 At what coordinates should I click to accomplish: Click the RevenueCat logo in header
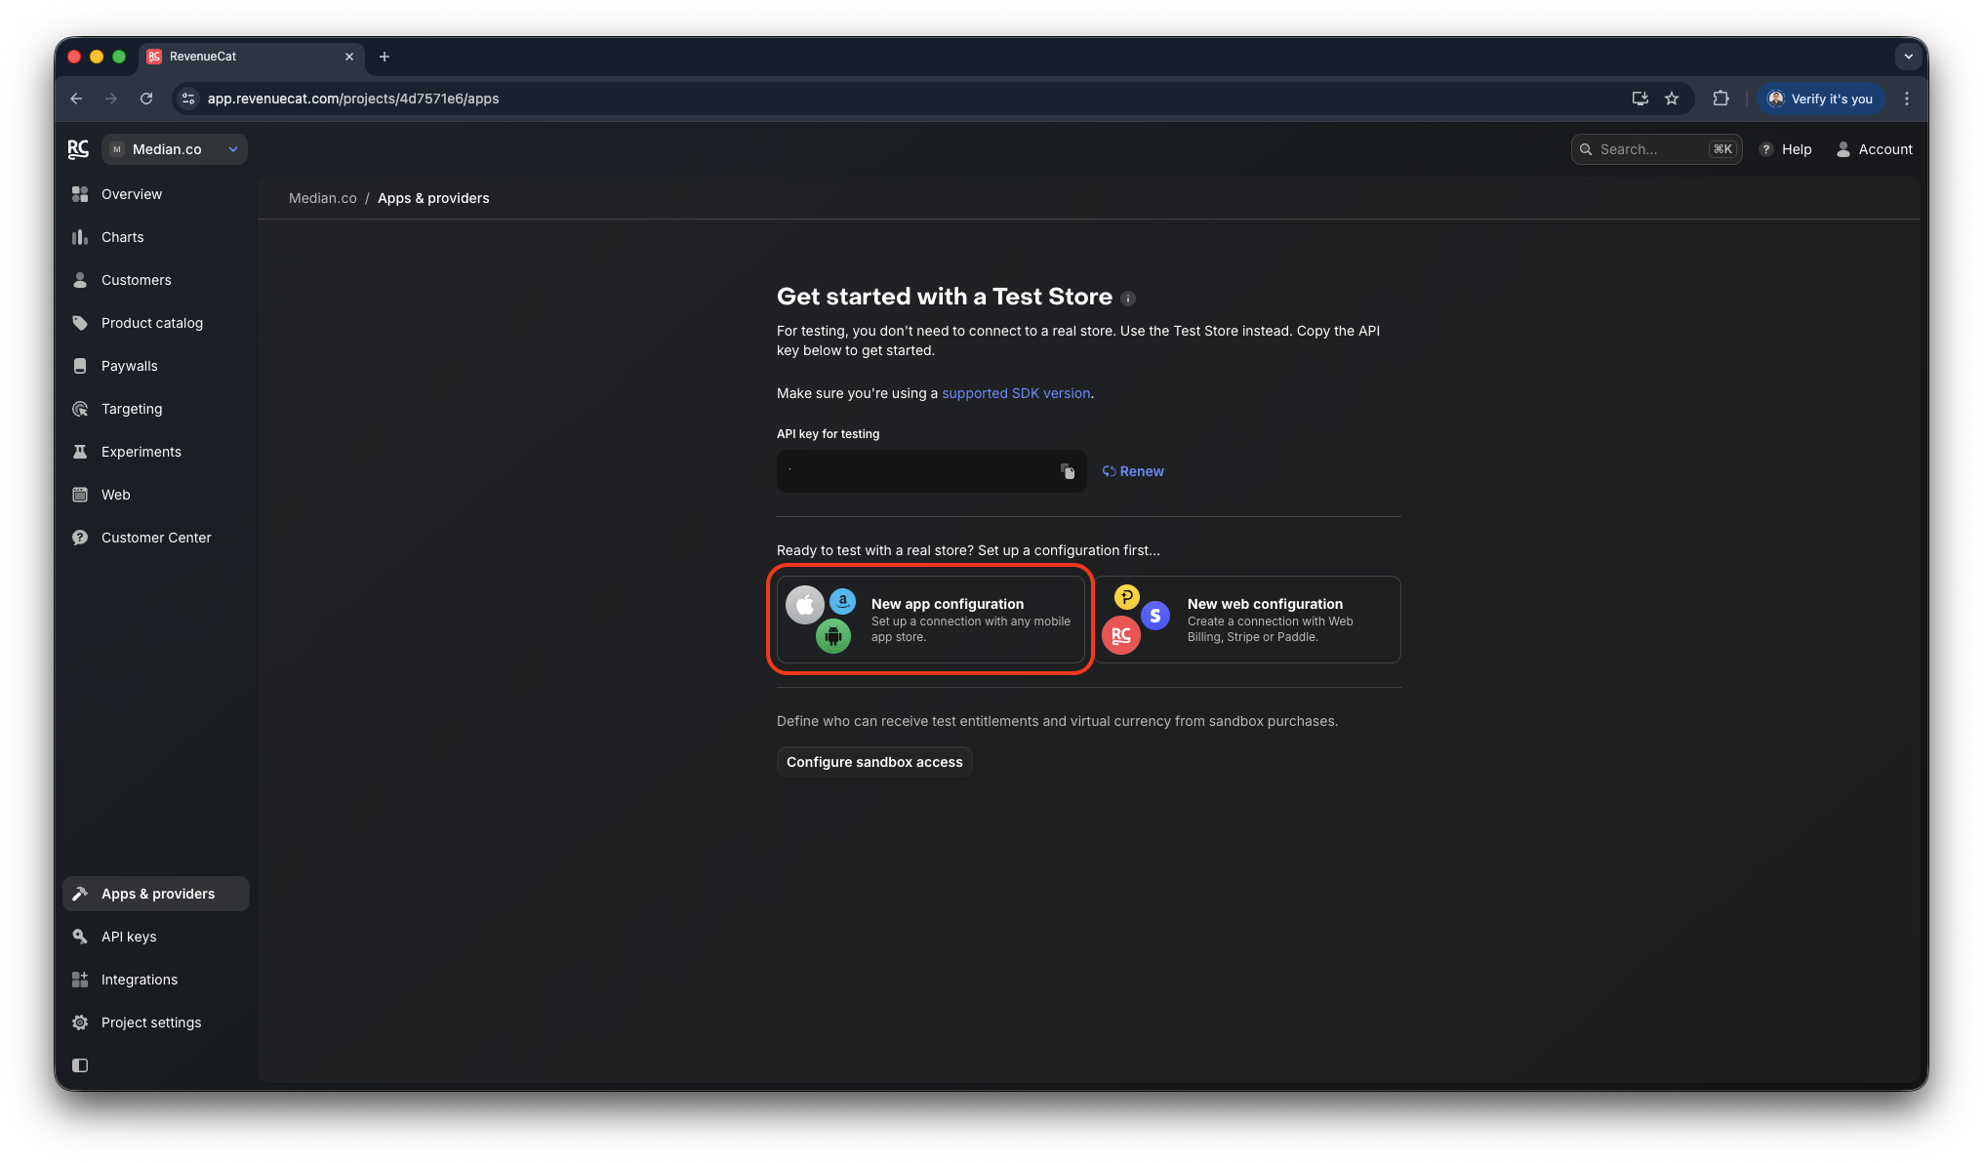[x=78, y=149]
